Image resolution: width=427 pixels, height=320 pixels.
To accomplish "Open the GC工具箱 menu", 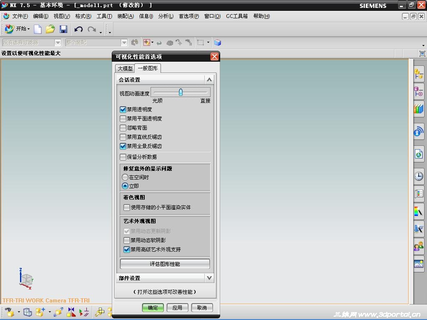I will click(x=237, y=16).
